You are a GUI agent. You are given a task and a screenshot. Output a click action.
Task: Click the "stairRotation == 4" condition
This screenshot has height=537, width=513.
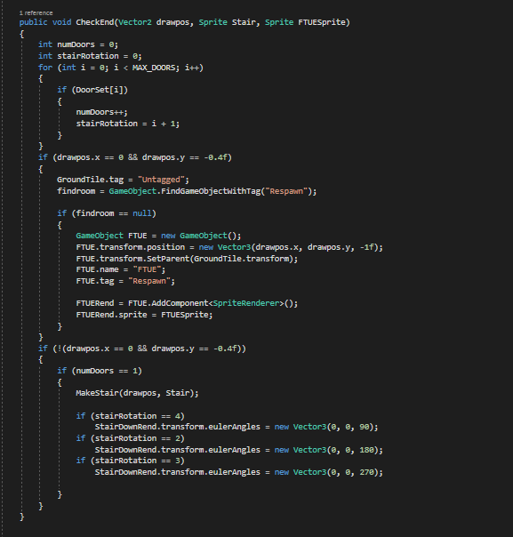[137, 416]
